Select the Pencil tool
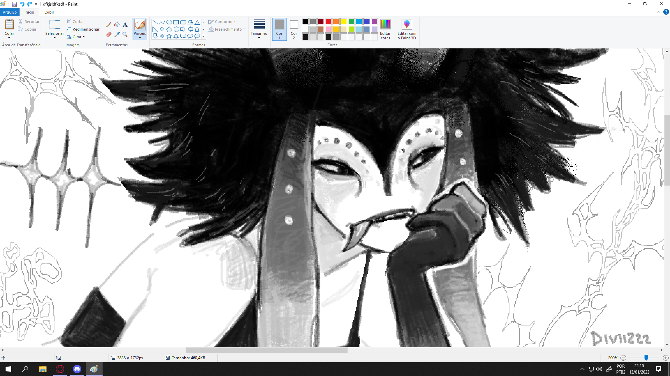 pos(109,25)
